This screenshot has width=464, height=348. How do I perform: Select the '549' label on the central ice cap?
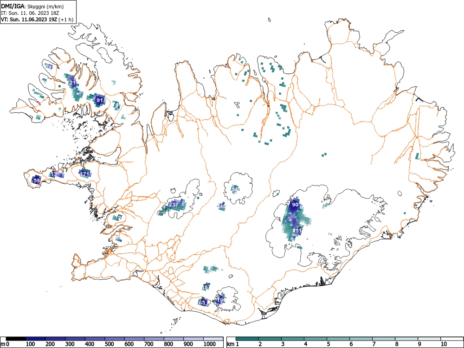[236, 189]
